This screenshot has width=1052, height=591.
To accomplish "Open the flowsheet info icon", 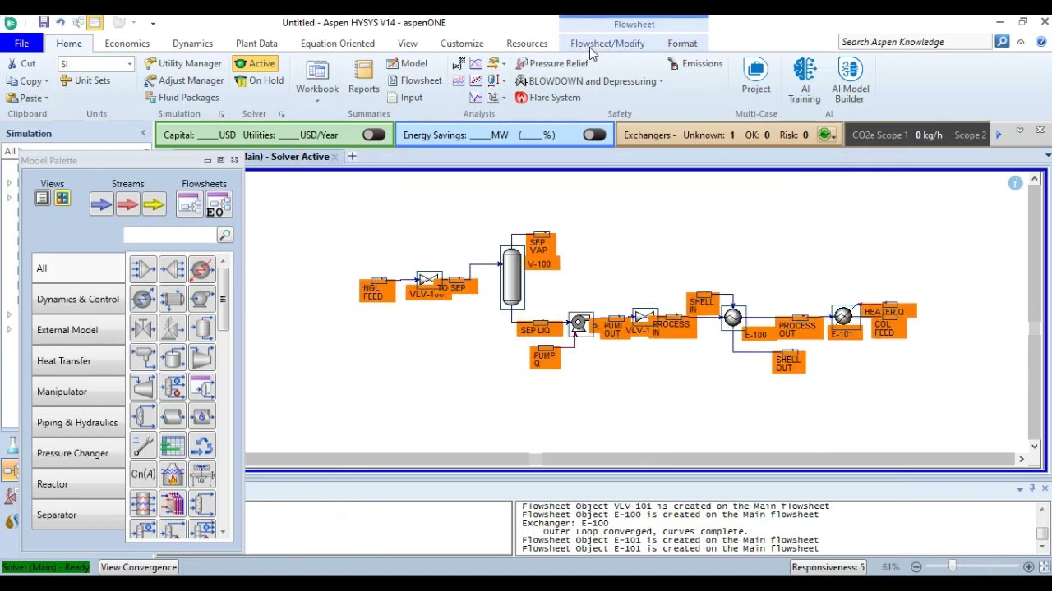I will [x=1015, y=184].
